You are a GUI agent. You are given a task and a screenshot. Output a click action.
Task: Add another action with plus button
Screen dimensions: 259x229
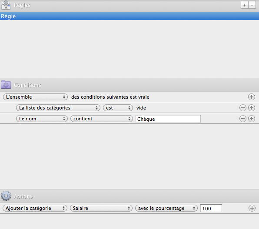(x=252, y=208)
